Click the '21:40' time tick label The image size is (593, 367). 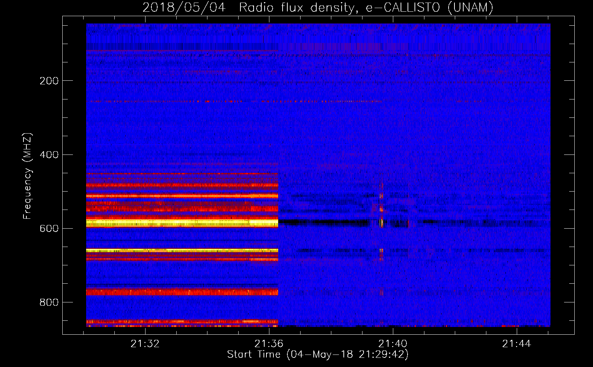pyautogui.click(x=393, y=344)
